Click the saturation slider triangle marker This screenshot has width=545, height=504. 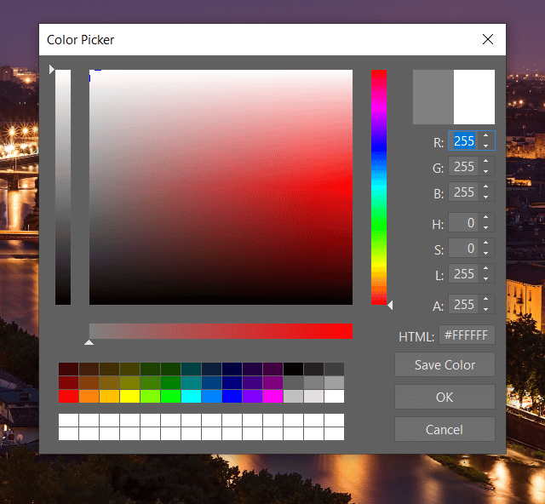(x=89, y=342)
